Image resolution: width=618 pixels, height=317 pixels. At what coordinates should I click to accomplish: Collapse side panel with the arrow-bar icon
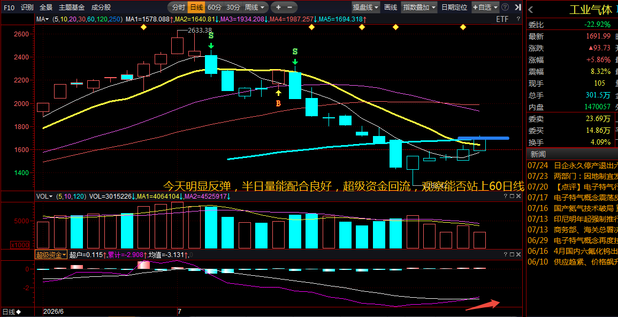518,7
